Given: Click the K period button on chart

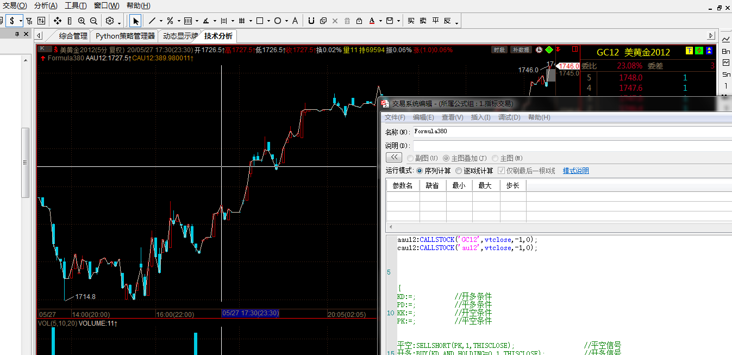Looking at the screenshot, I should pyautogui.click(x=42, y=48).
